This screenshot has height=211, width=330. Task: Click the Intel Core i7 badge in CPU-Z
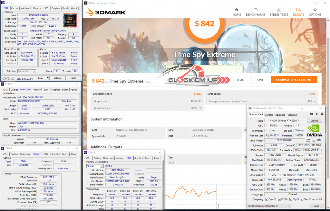coord(70,20)
